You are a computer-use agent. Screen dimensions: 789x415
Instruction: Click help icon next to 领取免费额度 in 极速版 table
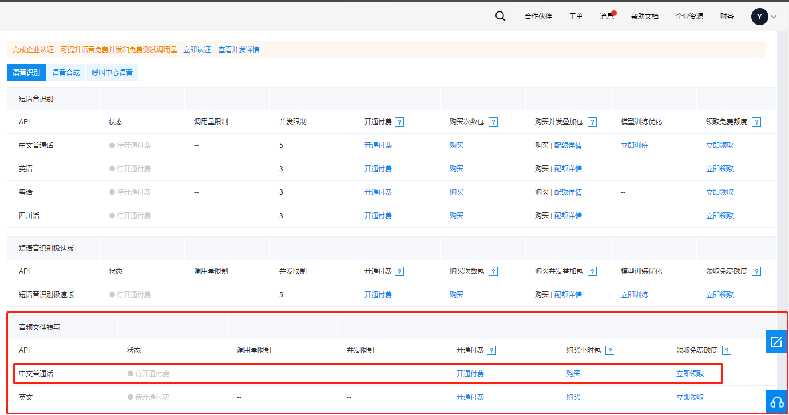756,271
